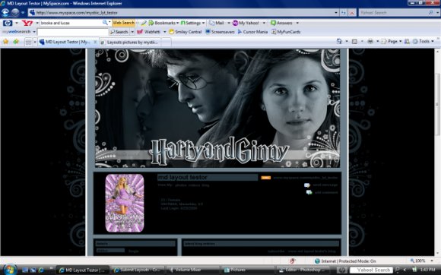Click the orange online-now badge
Screen dimensions: 441x275
point(266,178)
